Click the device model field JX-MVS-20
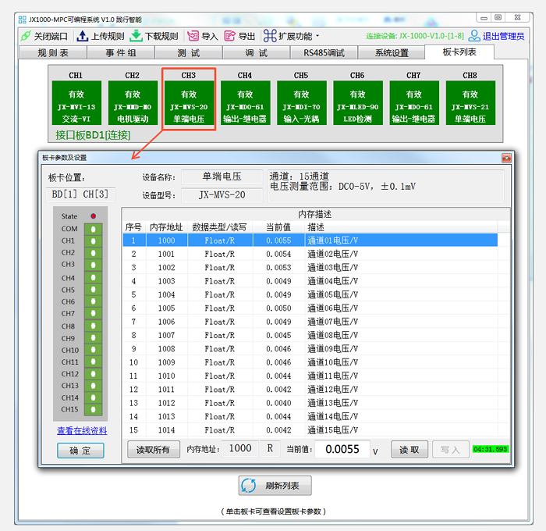Viewport: 546px width, 531px height. point(222,195)
